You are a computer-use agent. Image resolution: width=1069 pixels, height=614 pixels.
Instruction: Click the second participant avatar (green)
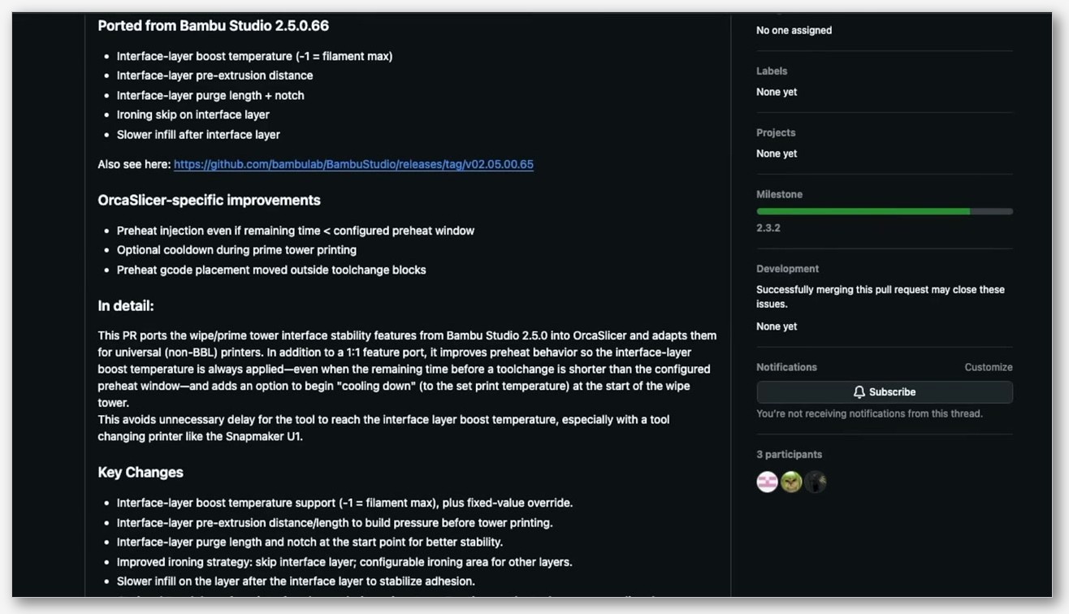pos(791,482)
